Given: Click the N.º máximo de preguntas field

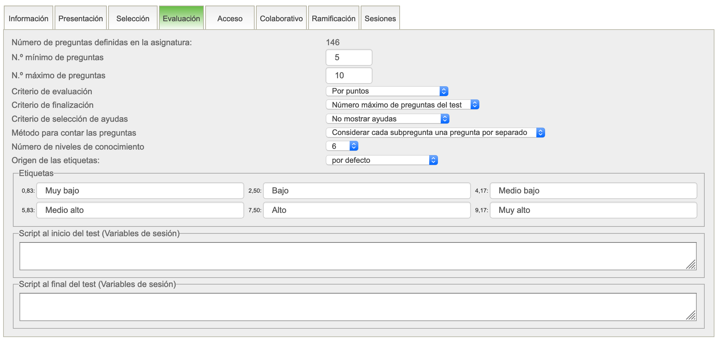Looking at the screenshot, I should click(x=349, y=75).
